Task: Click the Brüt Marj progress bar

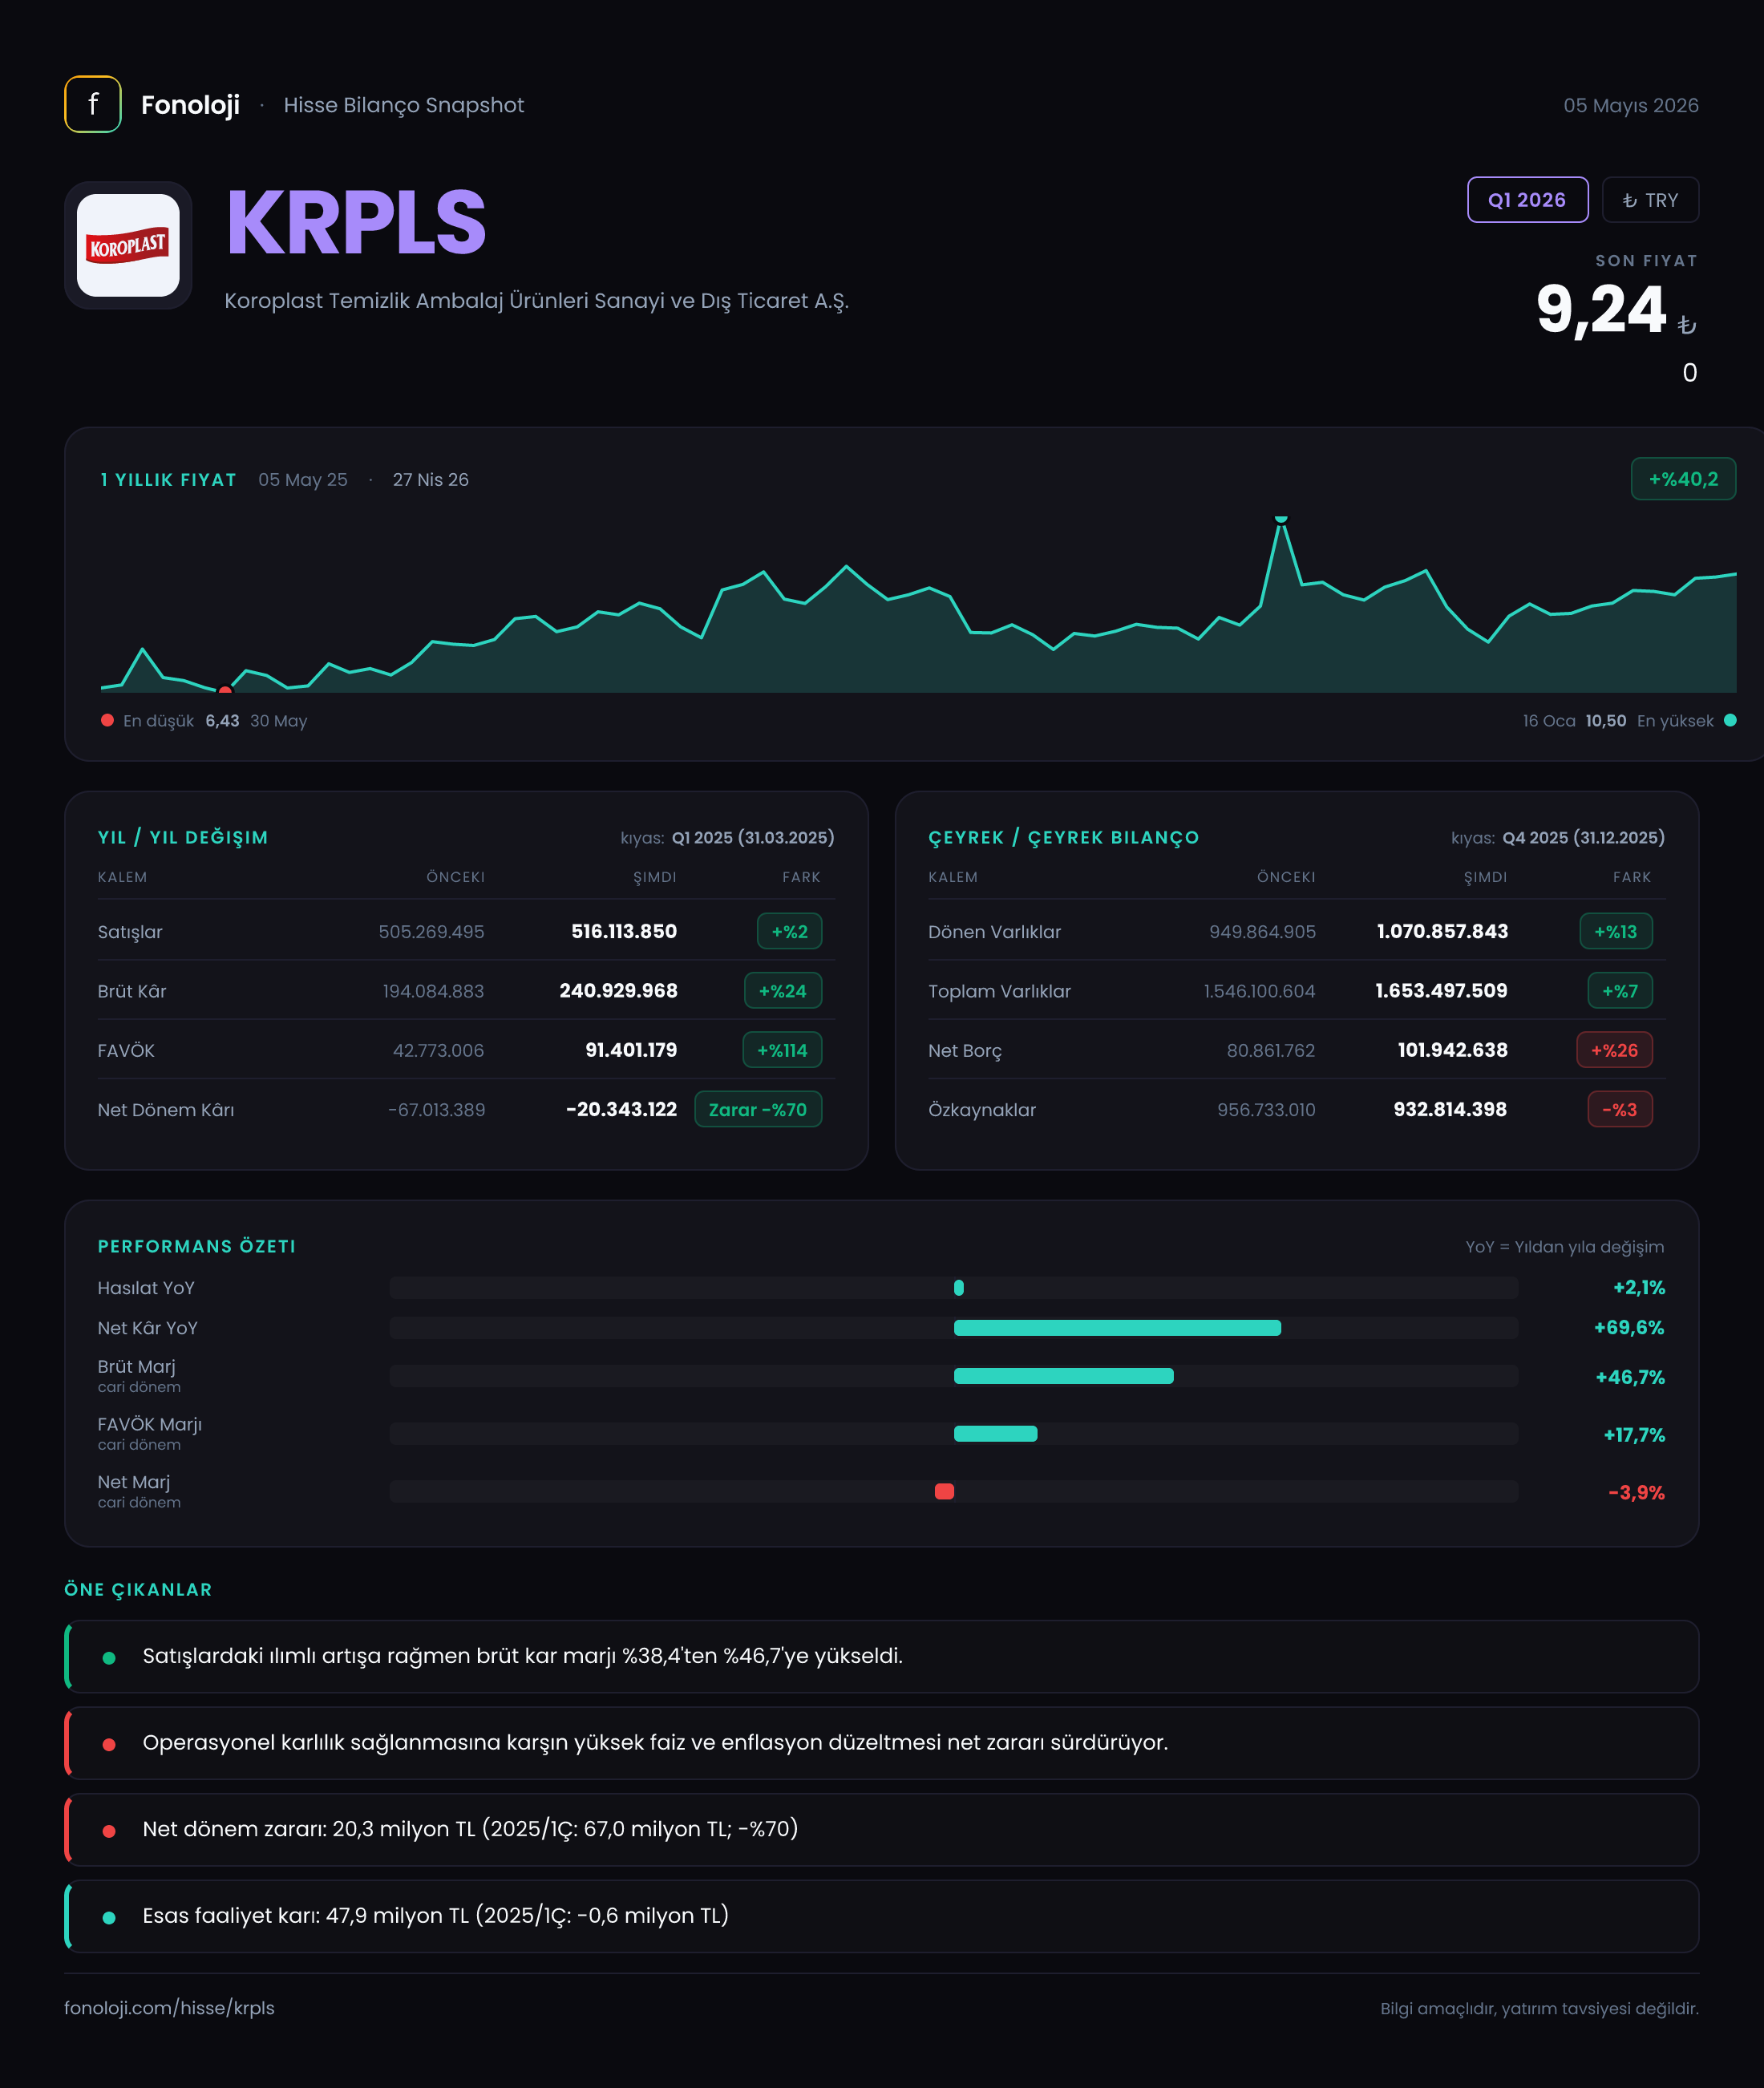Action: (x=954, y=1376)
